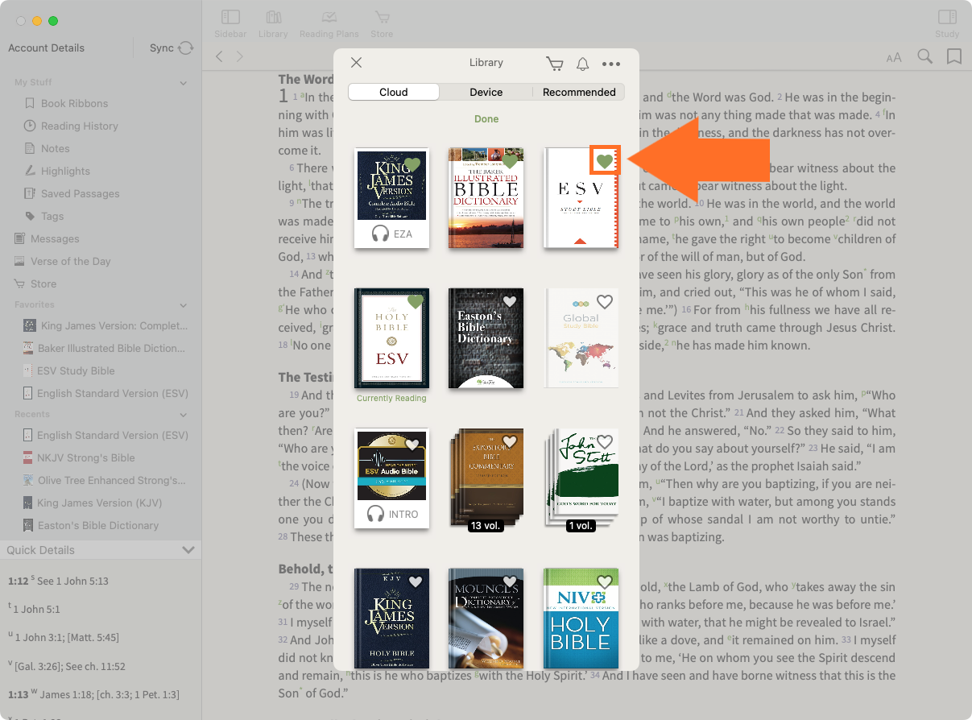The image size is (972, 720).
Task: Open the Library toolbar icon
Action: click(x=273, y=23)
